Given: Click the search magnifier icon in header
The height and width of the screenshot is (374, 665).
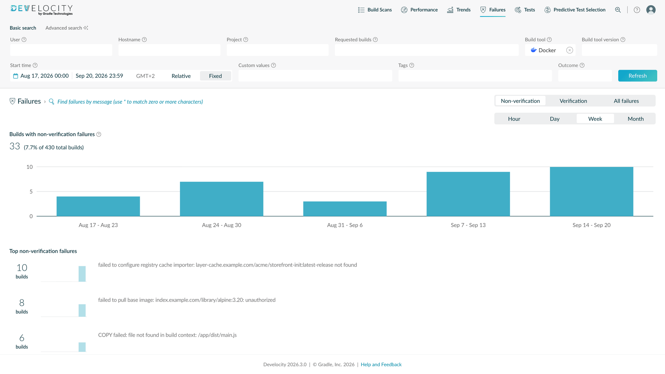Looking at the screenshot, I should click(618, 10).
